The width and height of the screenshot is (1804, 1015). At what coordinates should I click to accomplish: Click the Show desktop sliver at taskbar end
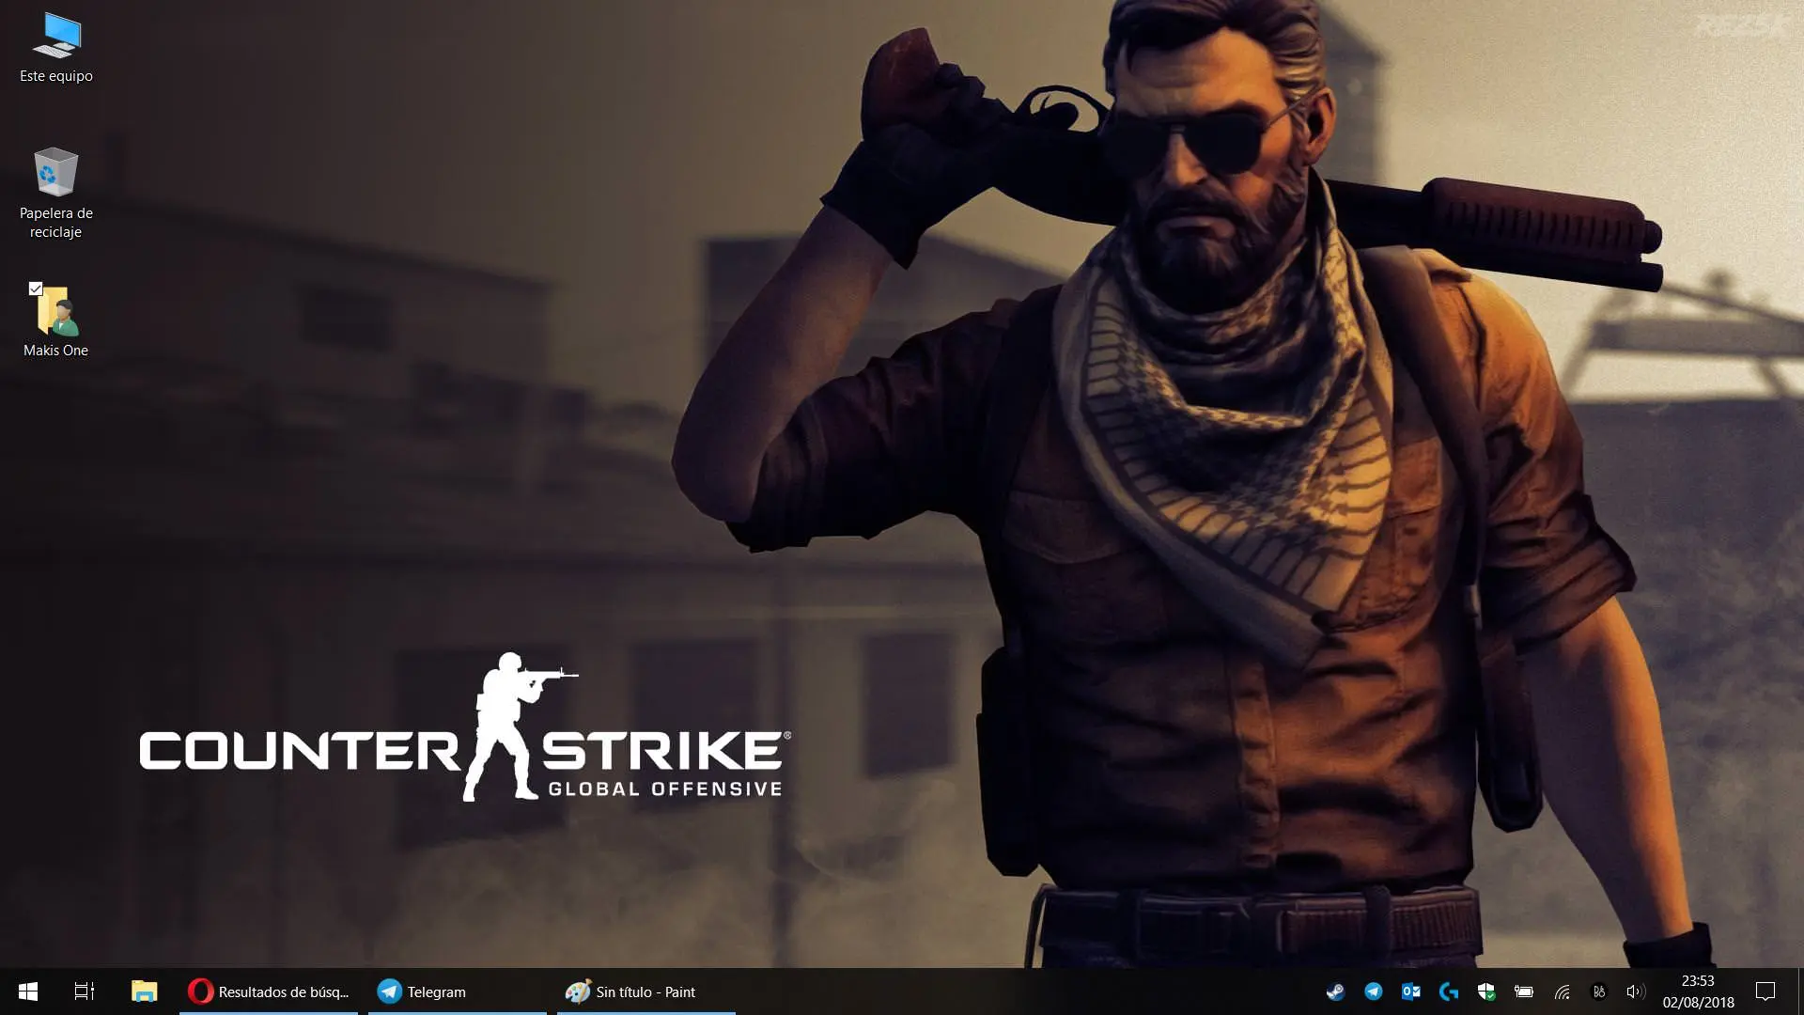1800,992
